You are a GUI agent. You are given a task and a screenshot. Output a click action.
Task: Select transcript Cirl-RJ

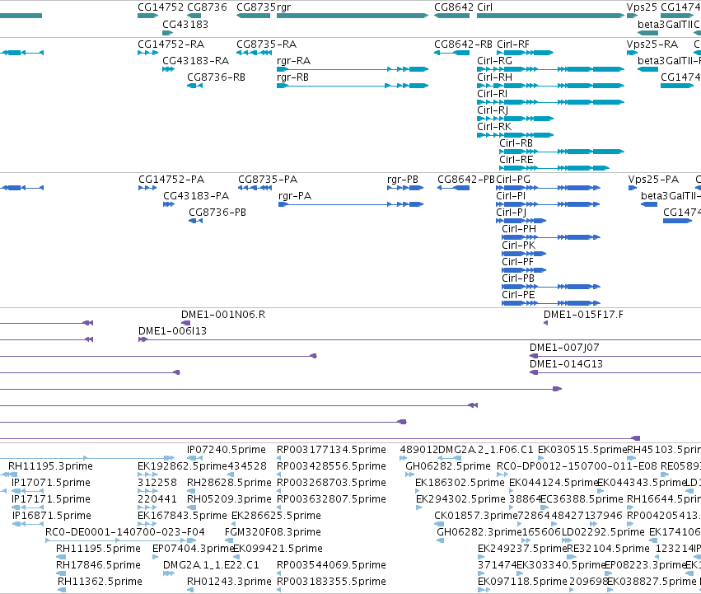(515, 119)
